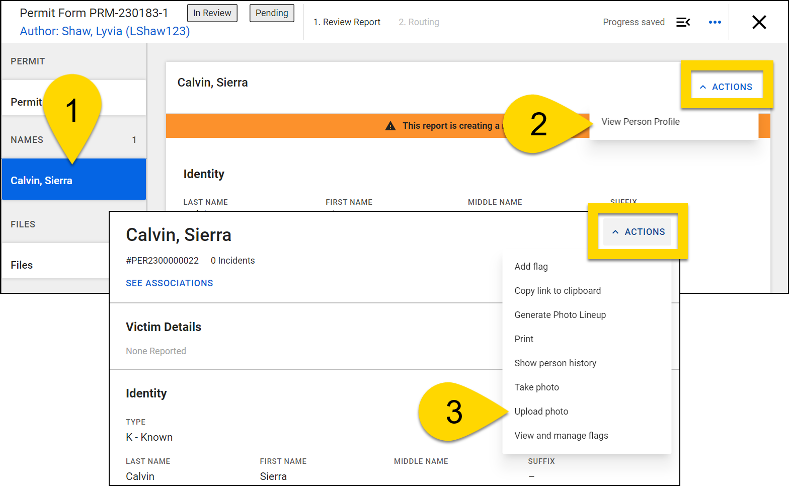Switch to the Routing step tab
This screenshot has height=486, width=789.
click(x=419, y=22)
